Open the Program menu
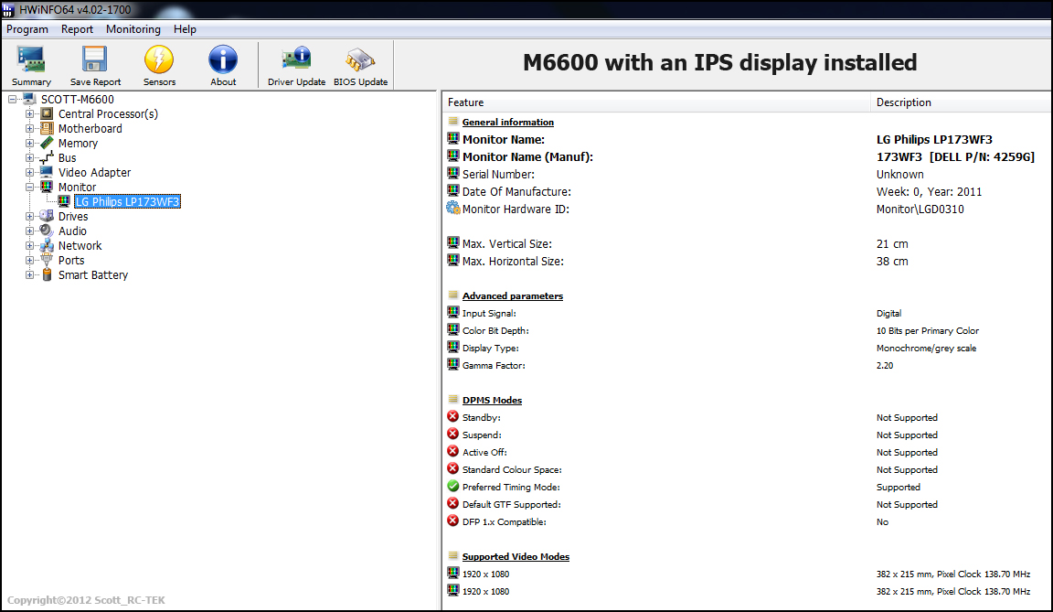This screenshot has width=1053, height=612. 27,29
